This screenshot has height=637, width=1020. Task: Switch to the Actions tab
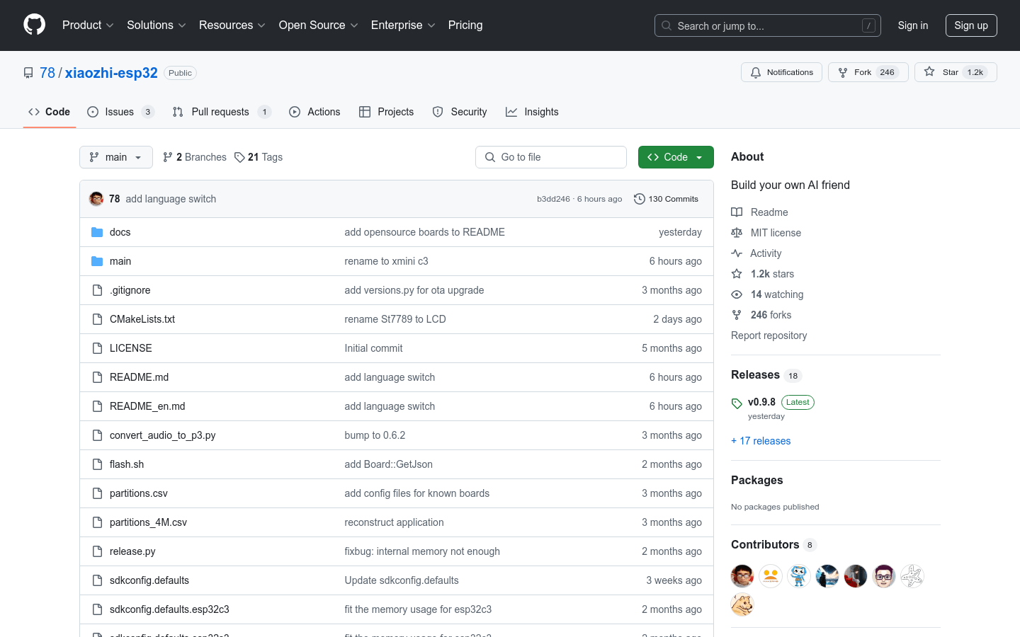tap(314, 112)
